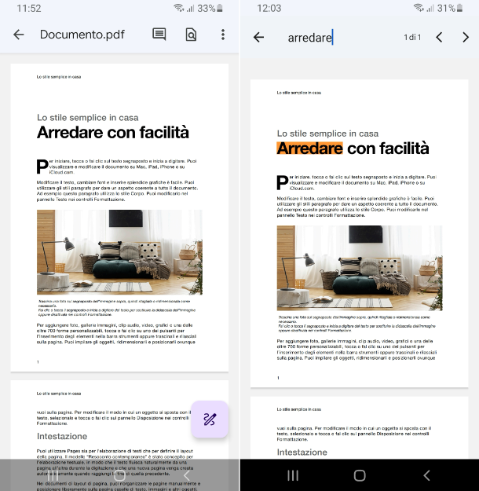Tap the 'Intestazione' heading on right page

click(x=302, y=453)
